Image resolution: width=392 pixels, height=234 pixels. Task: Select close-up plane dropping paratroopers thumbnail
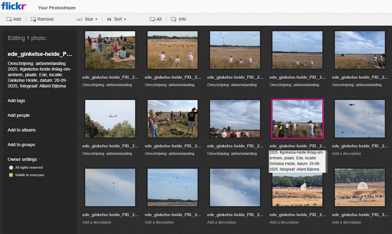(360, 119)
